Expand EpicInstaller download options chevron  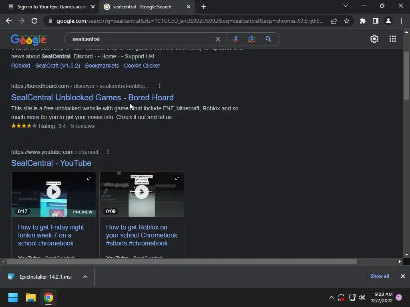pyautogui.click(x=85, y=277)
